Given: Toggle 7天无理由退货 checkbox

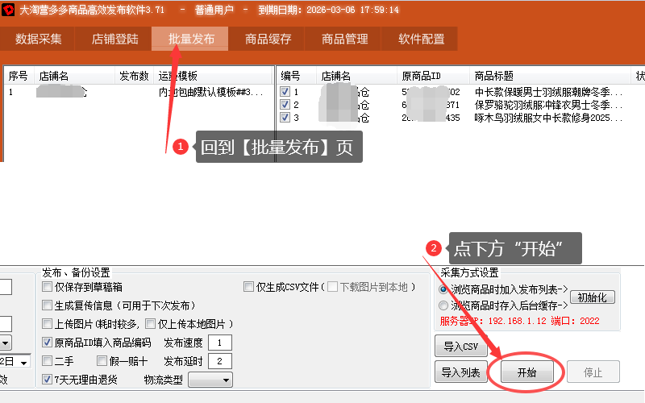Looking at the screenshot, I should [48, 380].
